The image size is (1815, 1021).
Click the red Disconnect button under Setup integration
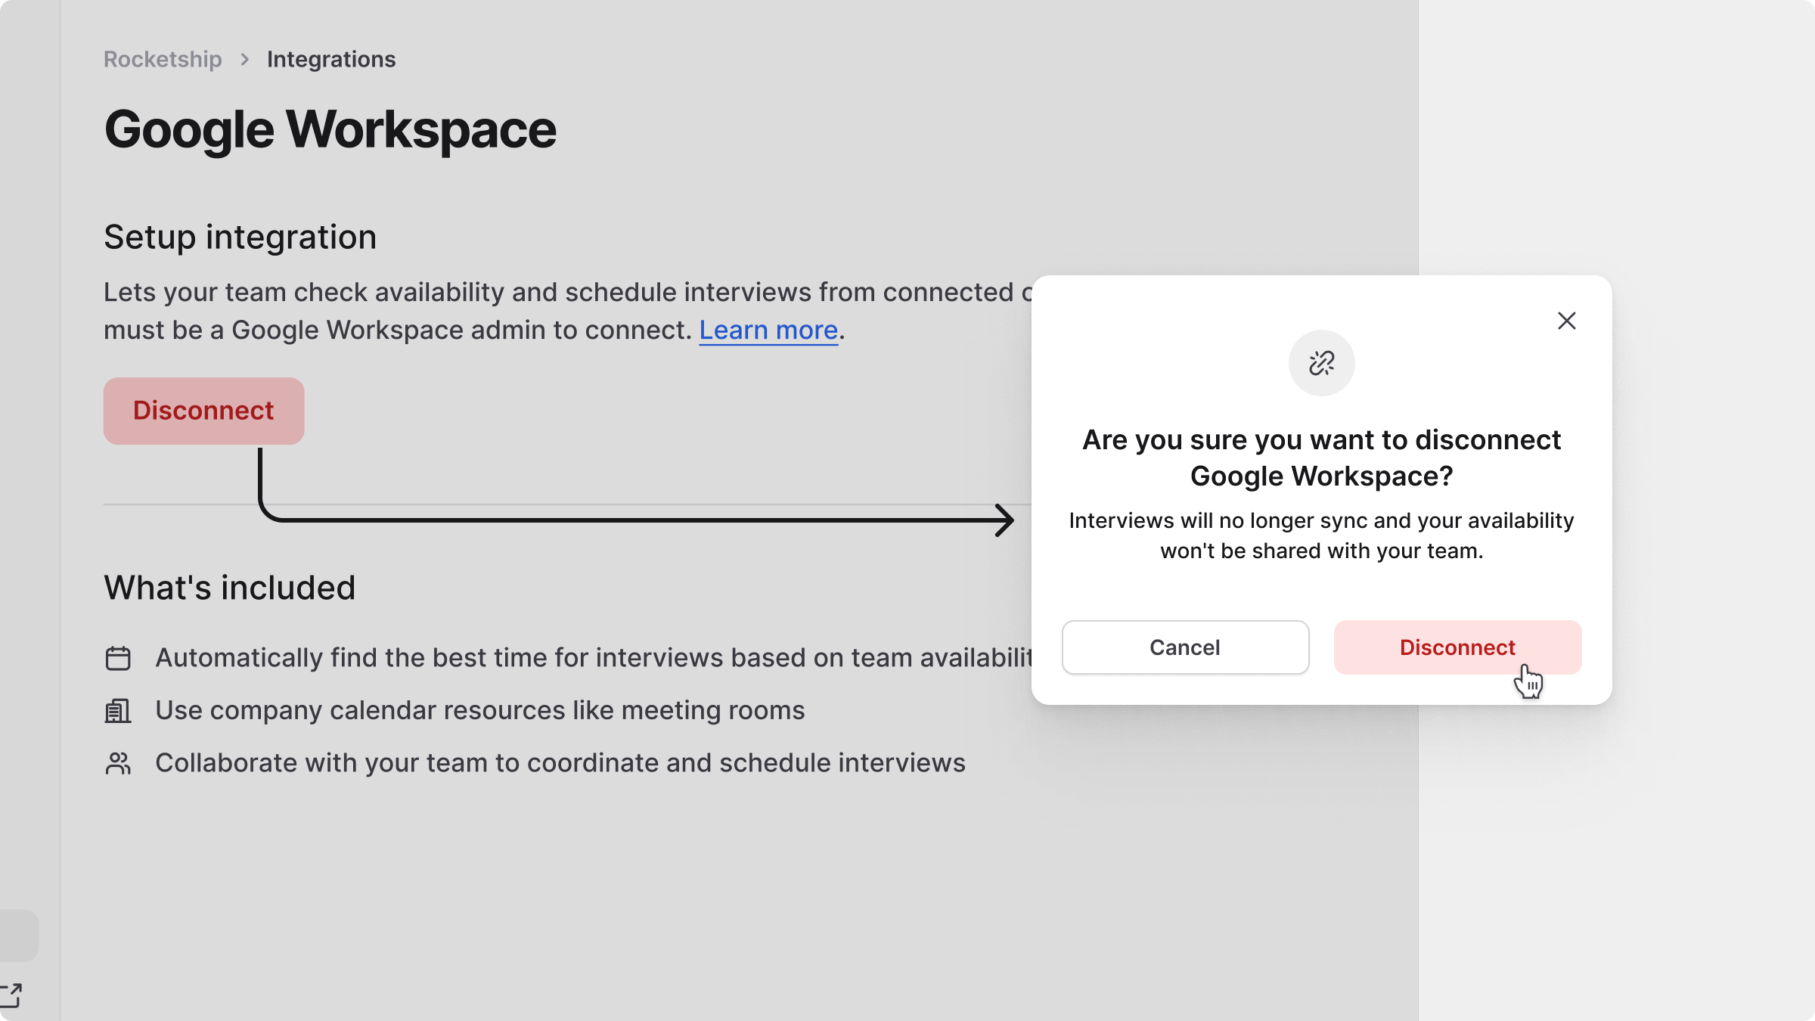click(203, 411)
